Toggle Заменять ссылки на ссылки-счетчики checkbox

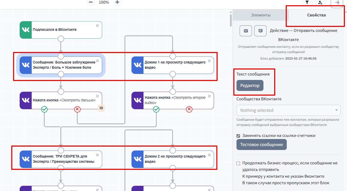[x=238, y=136]
